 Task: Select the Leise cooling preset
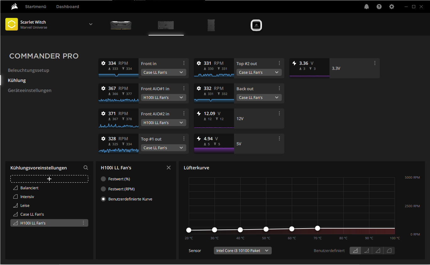click(x=49, y=205)
